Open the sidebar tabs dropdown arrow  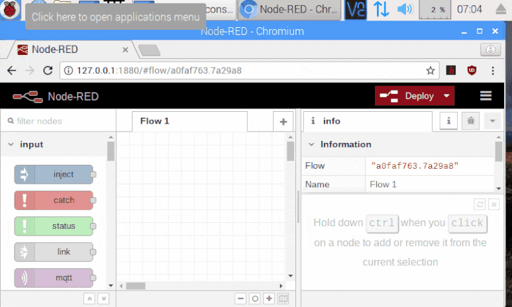pos(491,121)
